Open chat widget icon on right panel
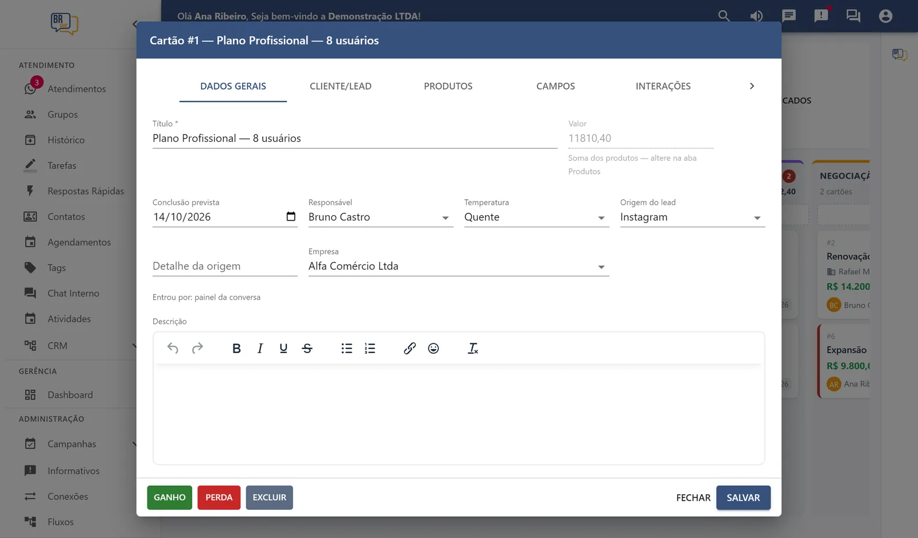Screen dimensions: 918x538 click(x=900, y=55)
